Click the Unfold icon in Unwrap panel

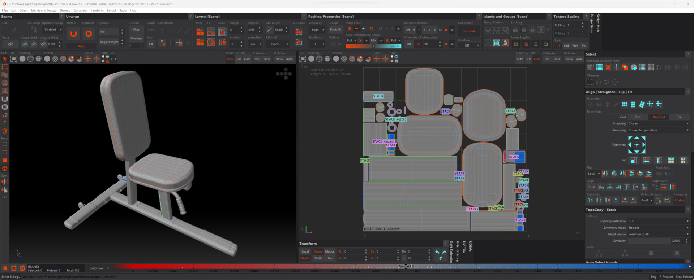[x=74, y=34]
